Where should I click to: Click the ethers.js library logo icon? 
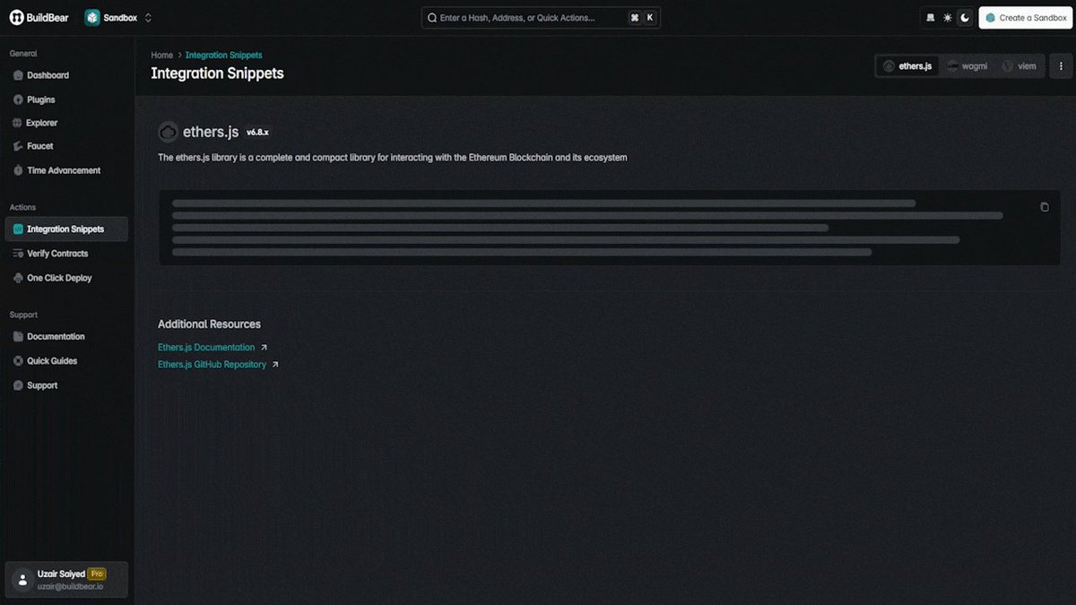(168, 133)
